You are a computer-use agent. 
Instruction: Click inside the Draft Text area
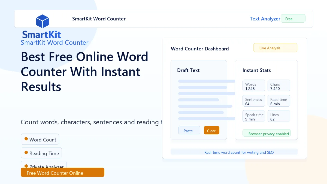coord(199,100)
